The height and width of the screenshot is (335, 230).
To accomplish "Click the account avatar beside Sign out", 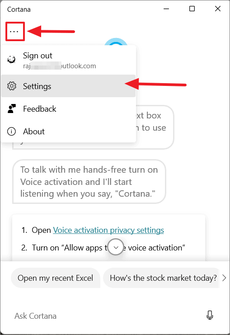I will (11, 60).
